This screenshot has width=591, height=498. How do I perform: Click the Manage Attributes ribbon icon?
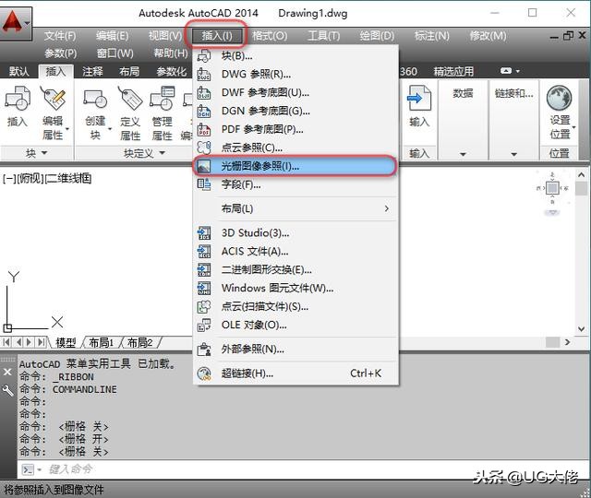(x=163, y=99)
